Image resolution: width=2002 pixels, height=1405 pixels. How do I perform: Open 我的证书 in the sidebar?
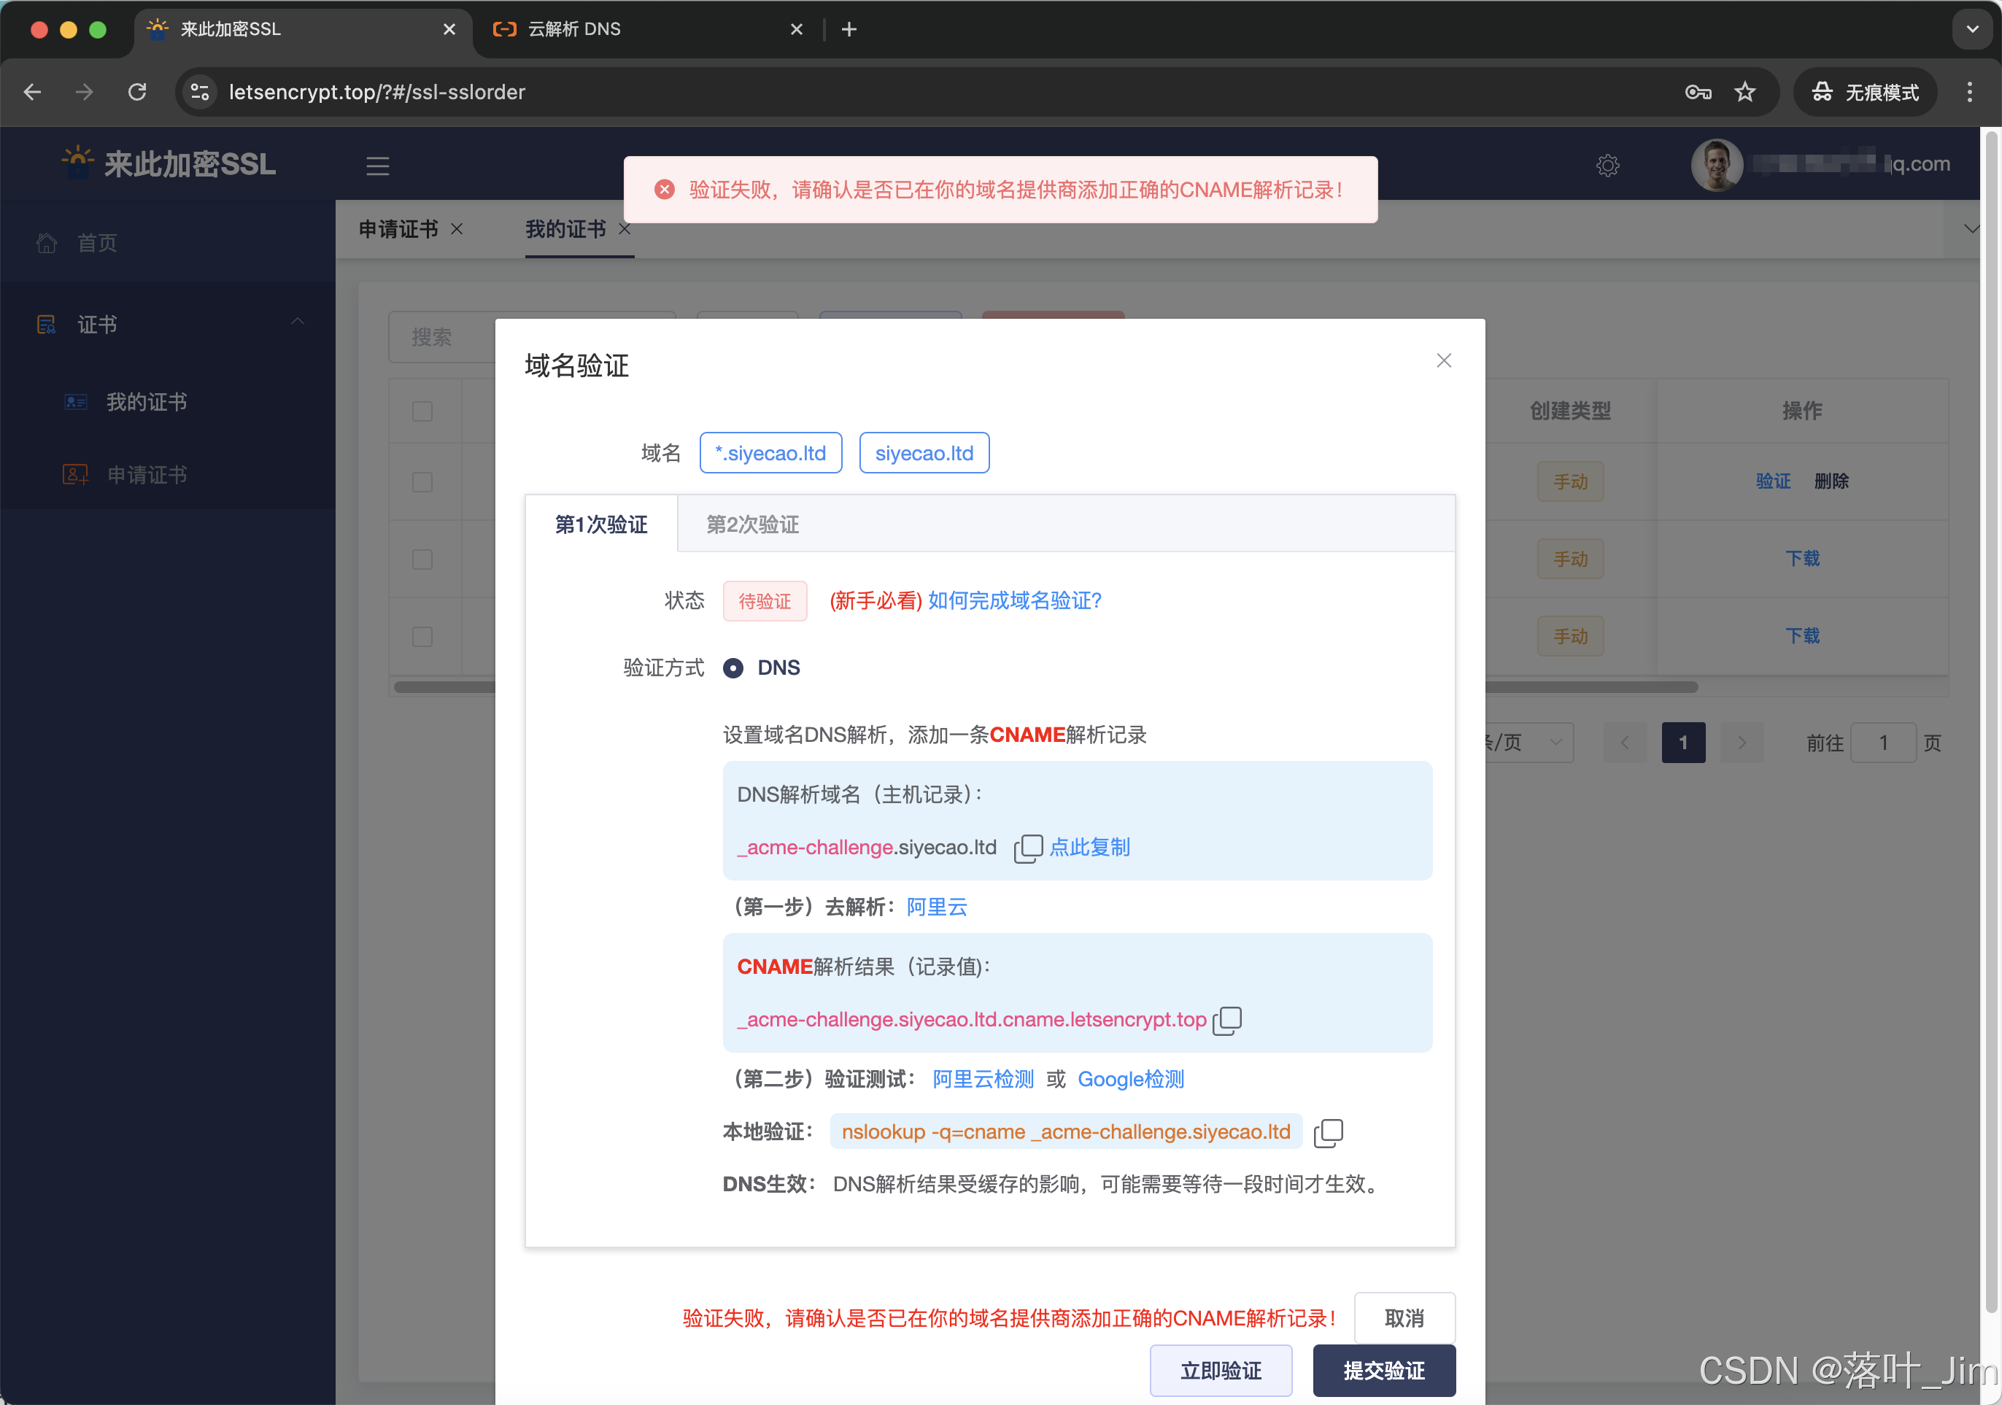[167, 403]
